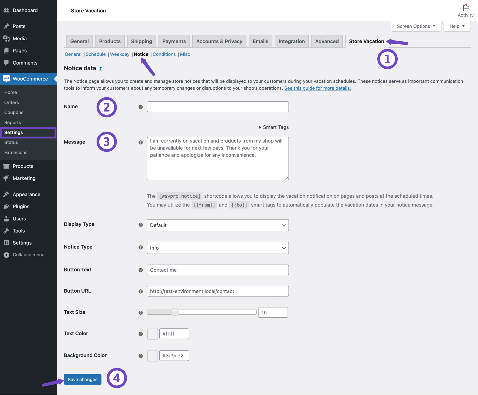Viewport: 478px width, 395px height.
Task: Pick a new Background Color swatch
Action: (152, 356)
